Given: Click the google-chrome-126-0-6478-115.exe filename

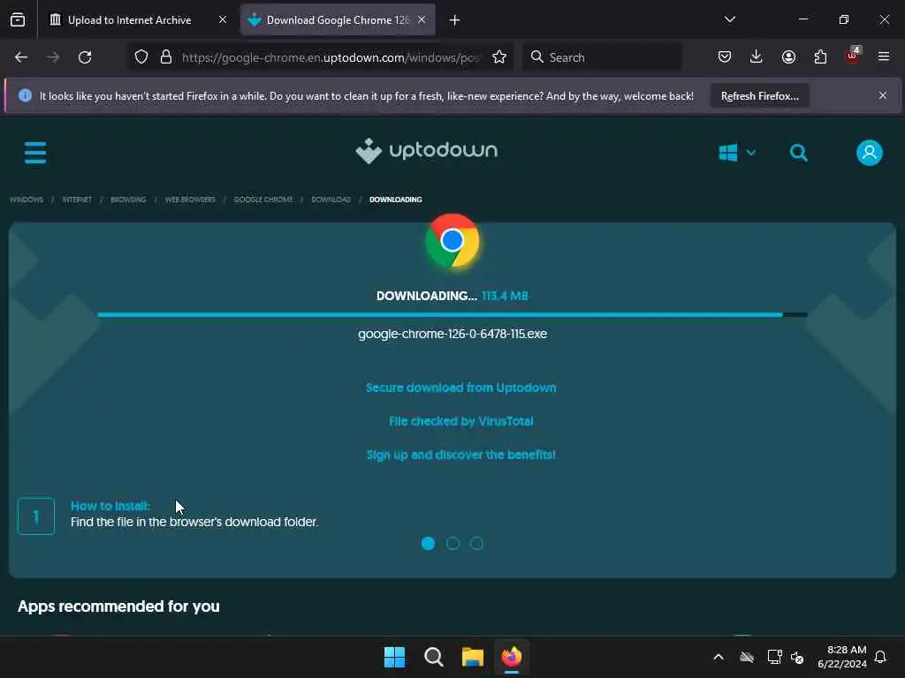Looking at the screenshot, I should [x=452, y=334].
